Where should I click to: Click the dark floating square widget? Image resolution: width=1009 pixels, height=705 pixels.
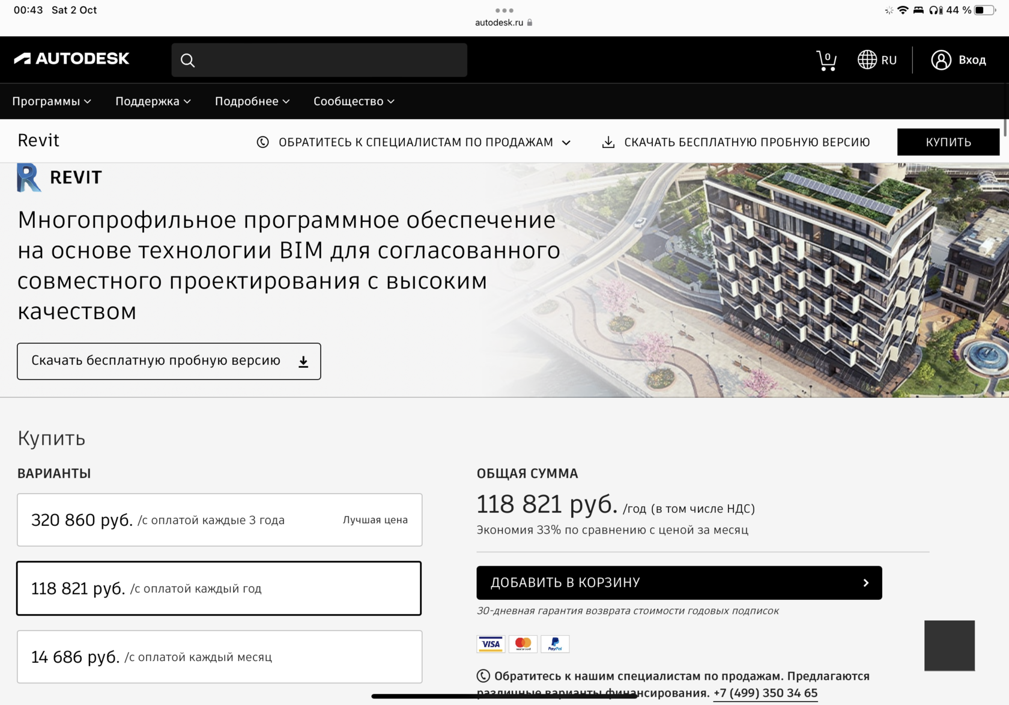click(950, 645)
